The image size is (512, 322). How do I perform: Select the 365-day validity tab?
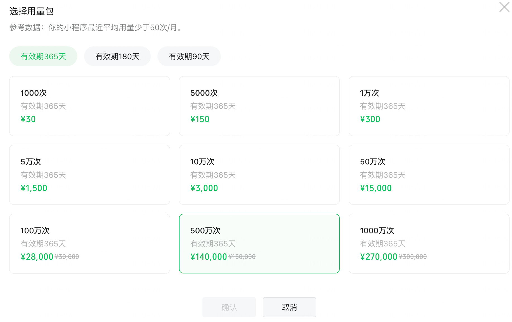(x=43, y=56)
